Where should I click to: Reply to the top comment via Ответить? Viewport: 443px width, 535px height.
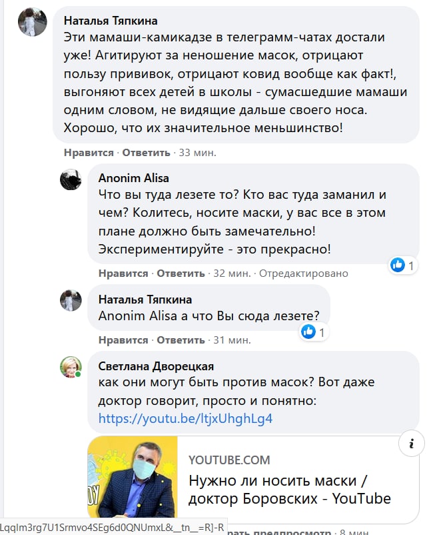point(146,153)
